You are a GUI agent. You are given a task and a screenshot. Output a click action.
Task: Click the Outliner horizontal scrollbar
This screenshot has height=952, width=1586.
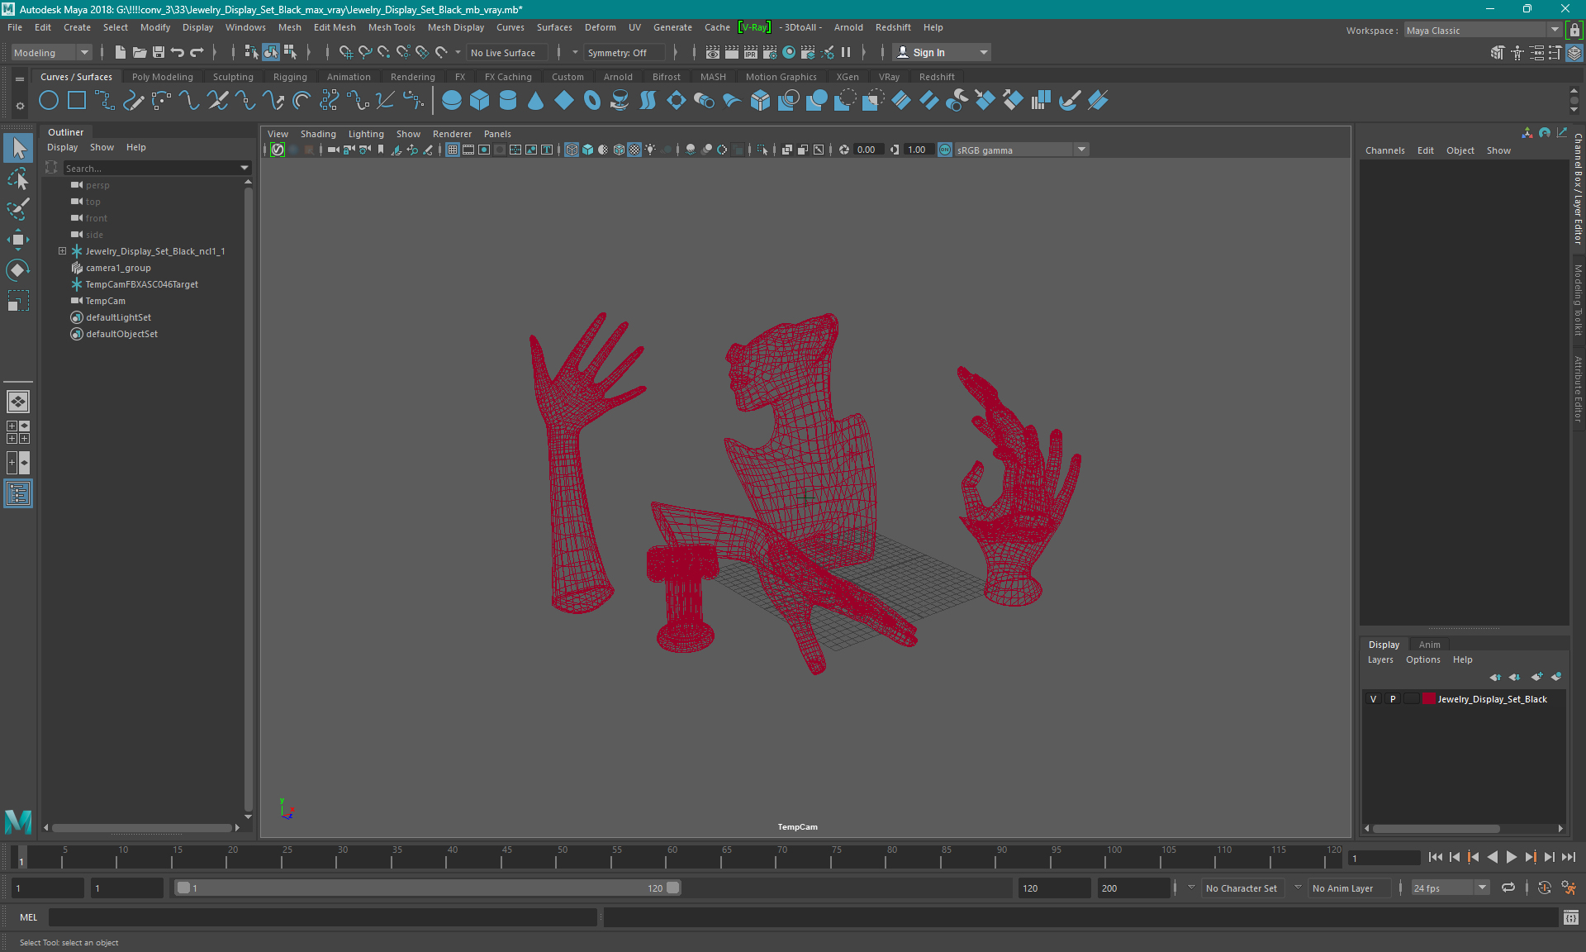tap(141, 827)
